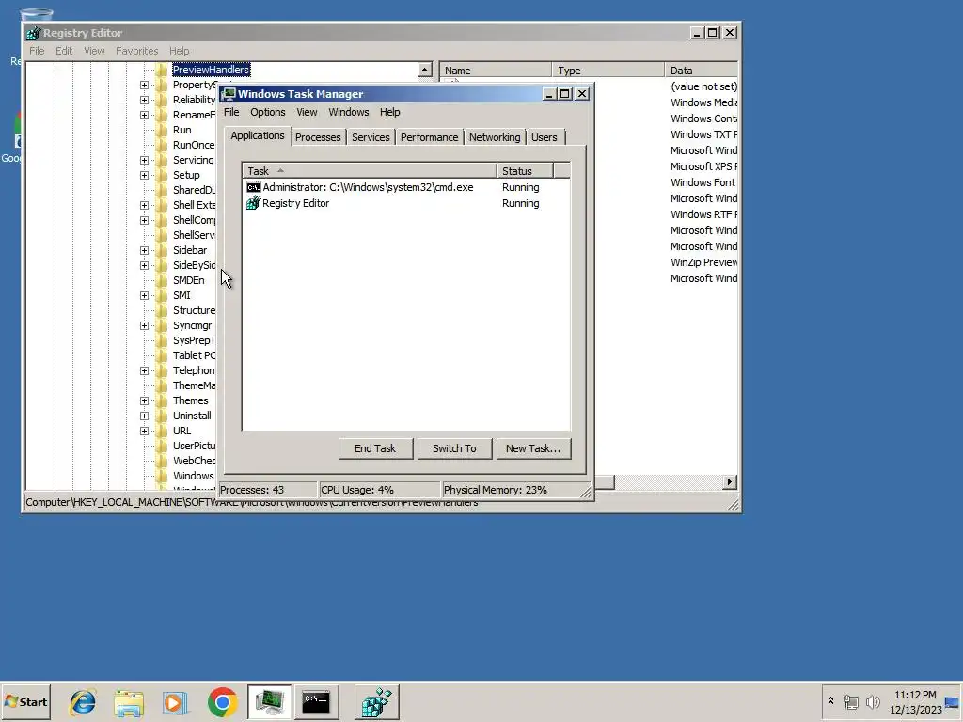Click the Switch To button
963x722 pixels.
(x=454, y=448)
